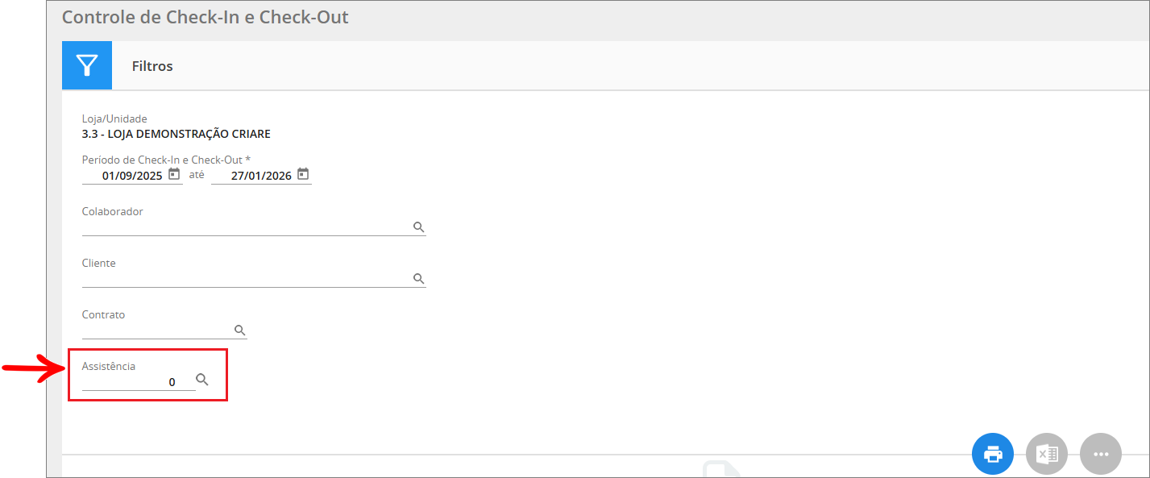This screenshot has height=478, width=1150.
Task: Click the Controle de Check-In e Check-Out title
Action: coord(206,17)
